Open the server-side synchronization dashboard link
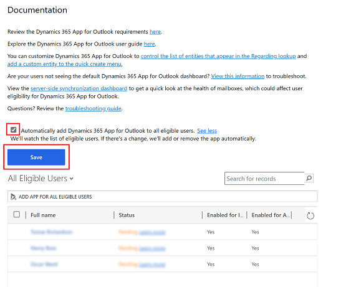 tap(79, 88)
